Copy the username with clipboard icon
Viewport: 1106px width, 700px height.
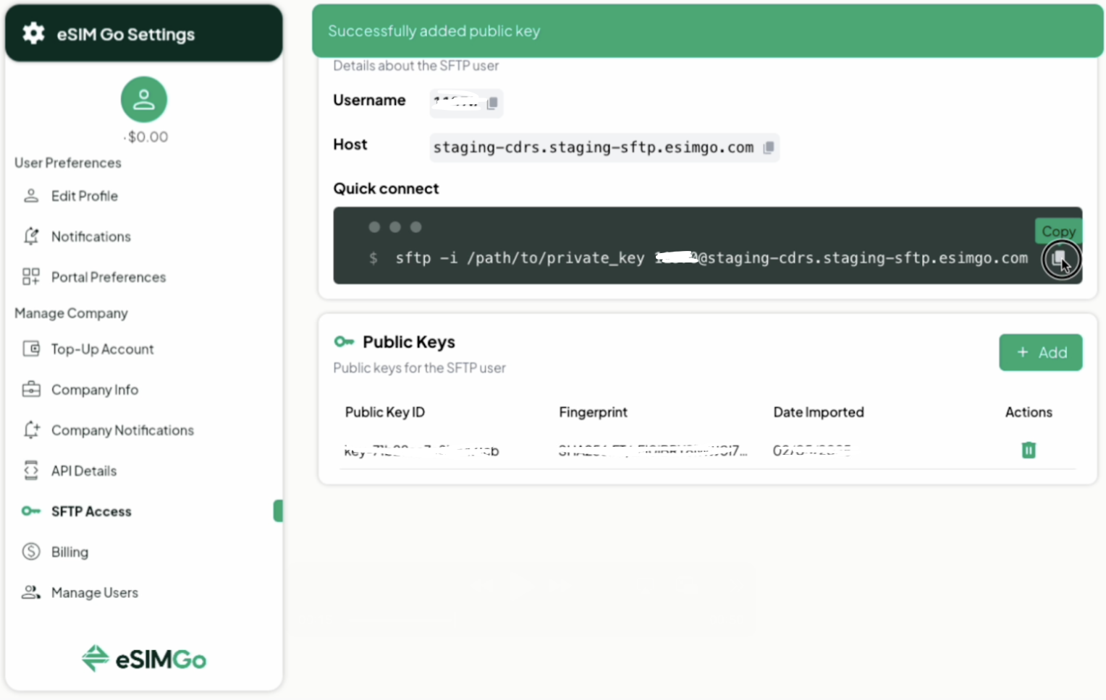tap(492, 103)
